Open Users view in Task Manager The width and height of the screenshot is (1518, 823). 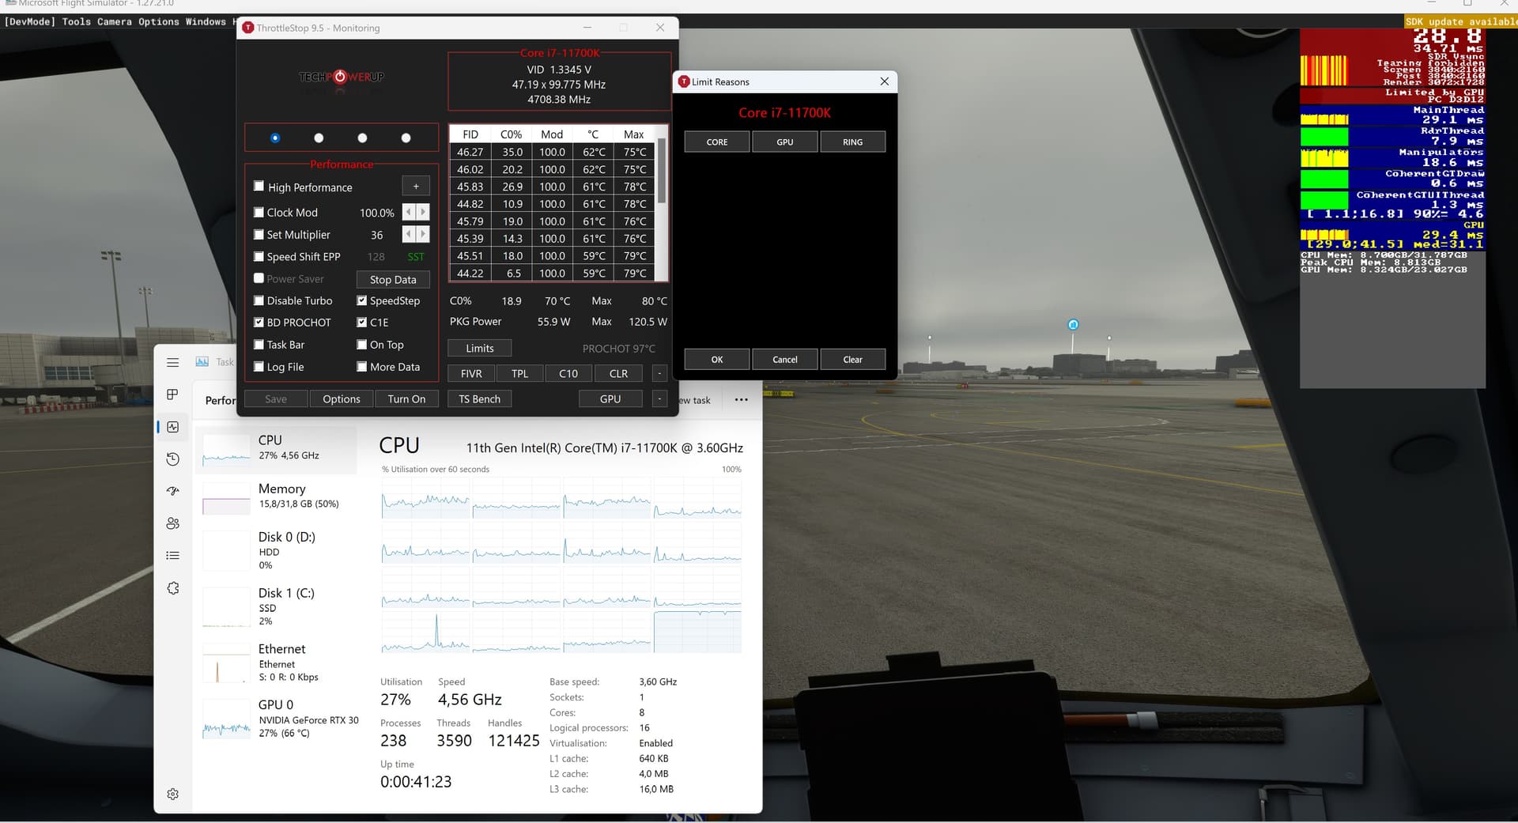coord(172,523)
